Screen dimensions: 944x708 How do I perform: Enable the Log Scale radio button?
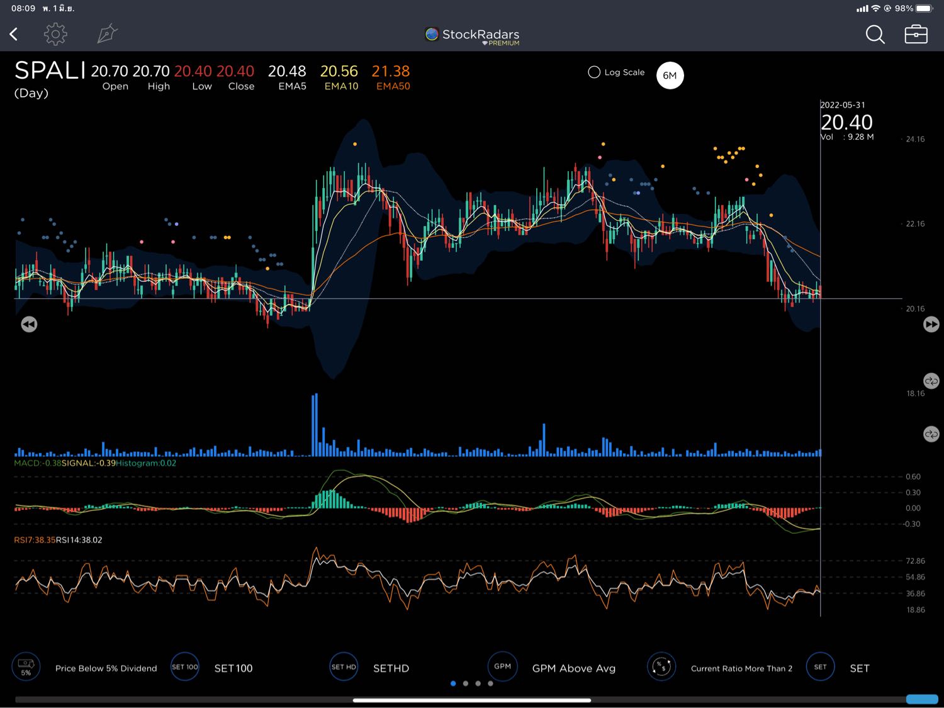pos(594,72)
